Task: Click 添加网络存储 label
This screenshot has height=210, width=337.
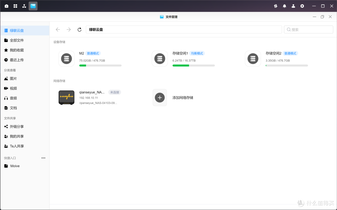Action: 183,98
